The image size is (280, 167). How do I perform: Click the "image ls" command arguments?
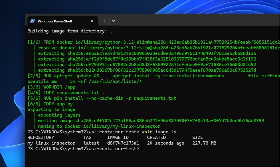[165, 132]
